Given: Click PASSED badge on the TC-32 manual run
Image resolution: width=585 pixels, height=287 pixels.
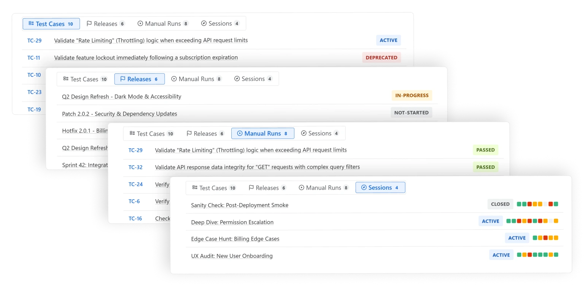Looking at the screenshot, I should point(485,167).
